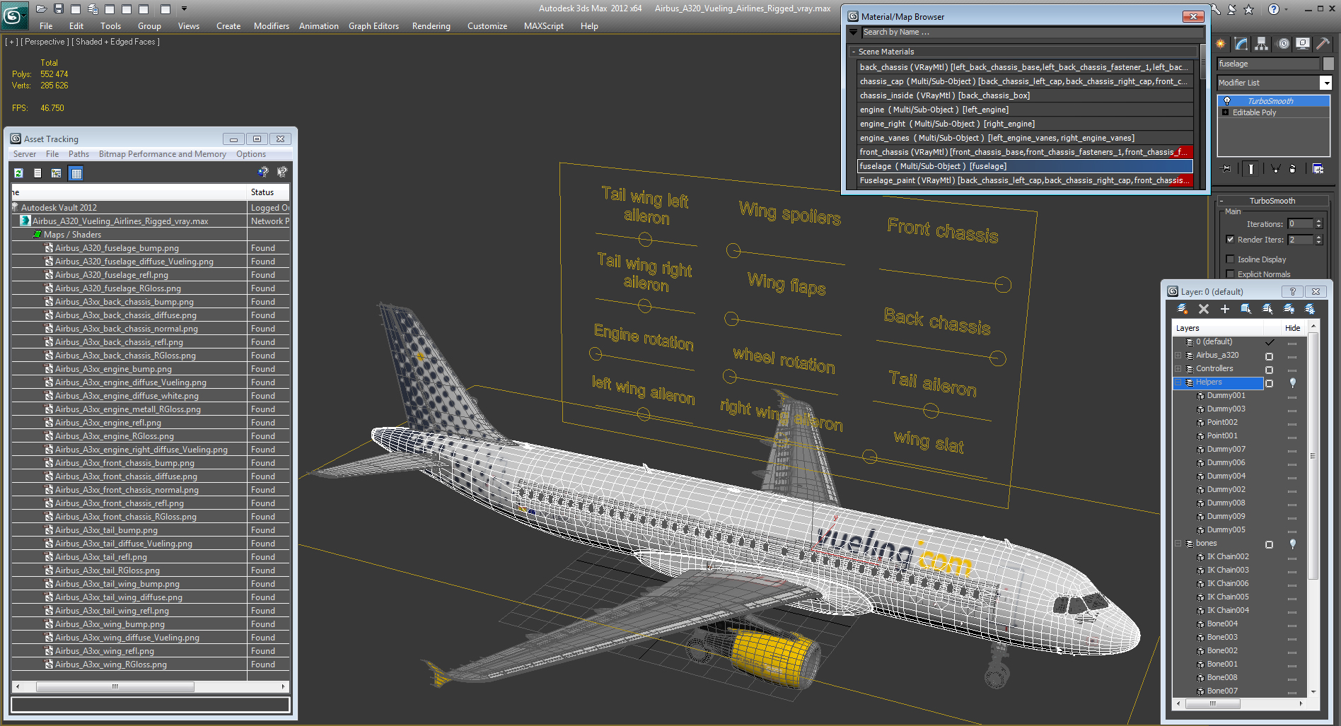Click Show End Result toggle icon
Image resolution: width=1341 pixels, height=726 pixels.
point(1251,169)
